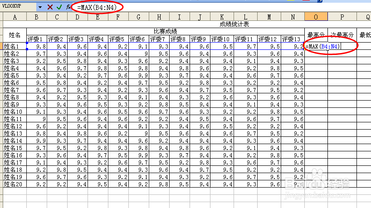Select column B header
This screenshot has height=208, width=371.
(x=37, y=17)
